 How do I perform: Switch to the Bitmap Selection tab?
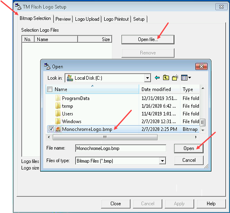35,18
